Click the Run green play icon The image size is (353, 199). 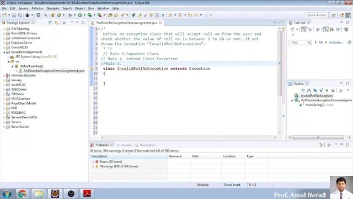79,15
